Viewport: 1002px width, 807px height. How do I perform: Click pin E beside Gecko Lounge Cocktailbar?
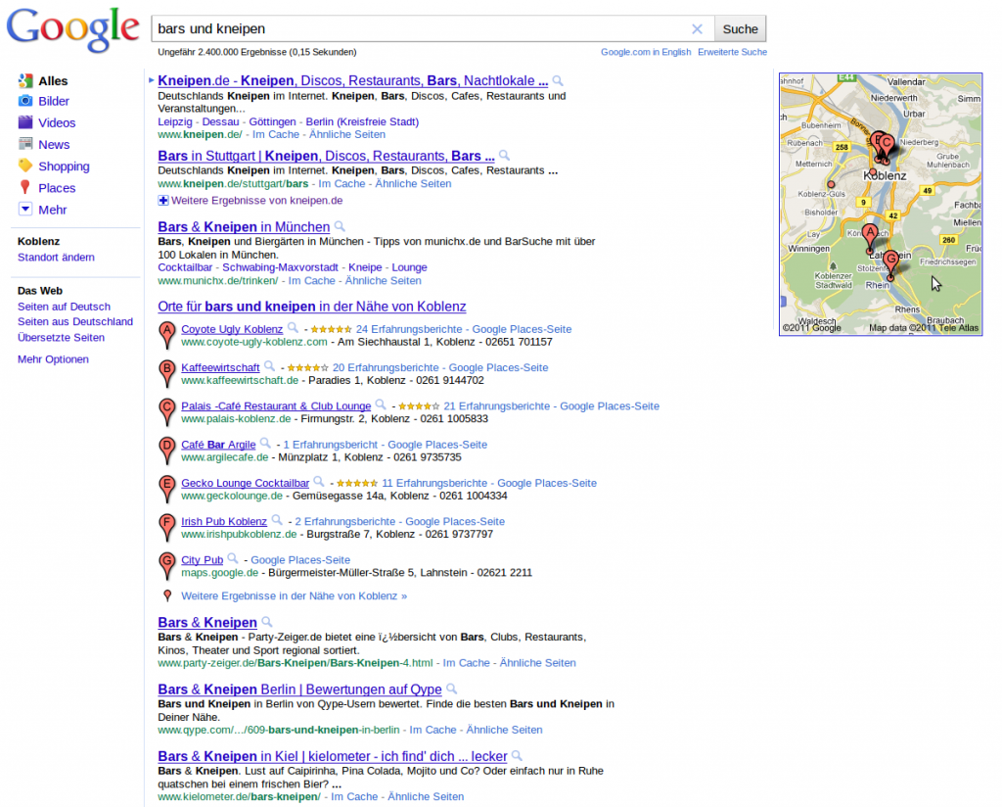coord(166,489)
